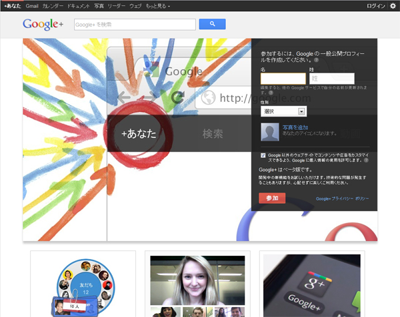Click the help icon after name edit note
400x317 pixels.
click(271, 93)
